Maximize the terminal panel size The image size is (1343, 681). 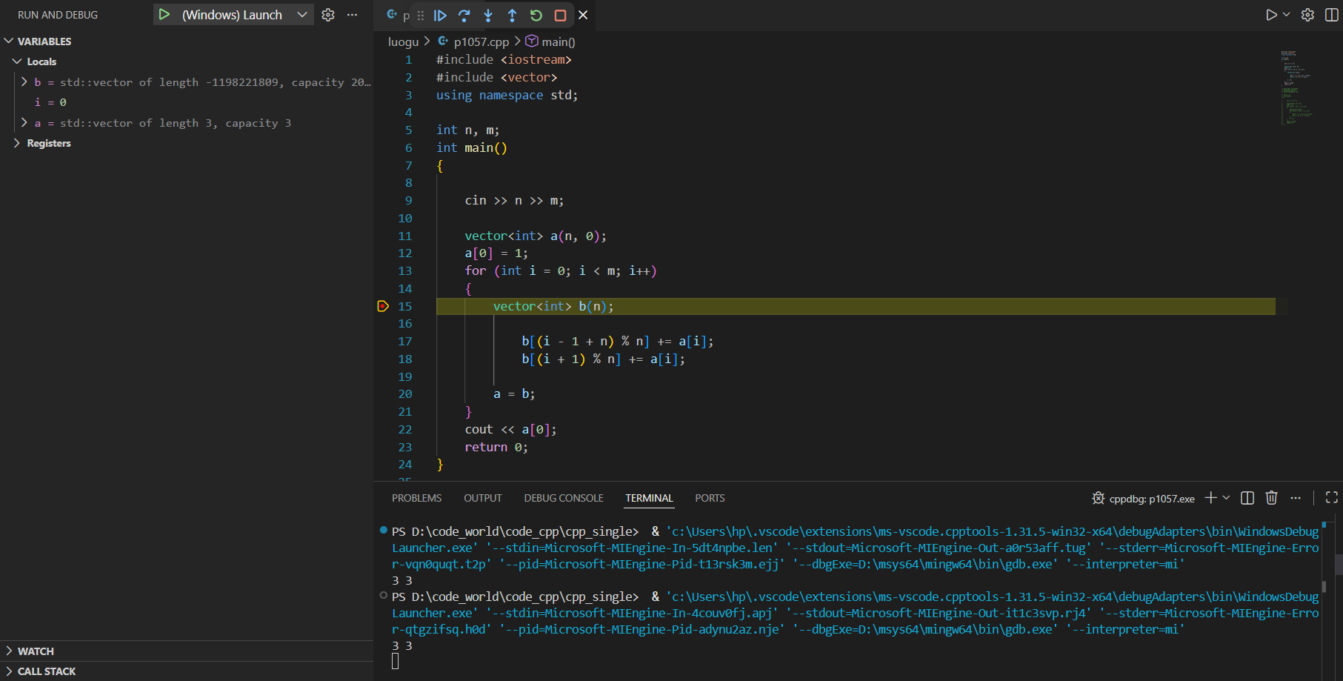coord(1331,498)
